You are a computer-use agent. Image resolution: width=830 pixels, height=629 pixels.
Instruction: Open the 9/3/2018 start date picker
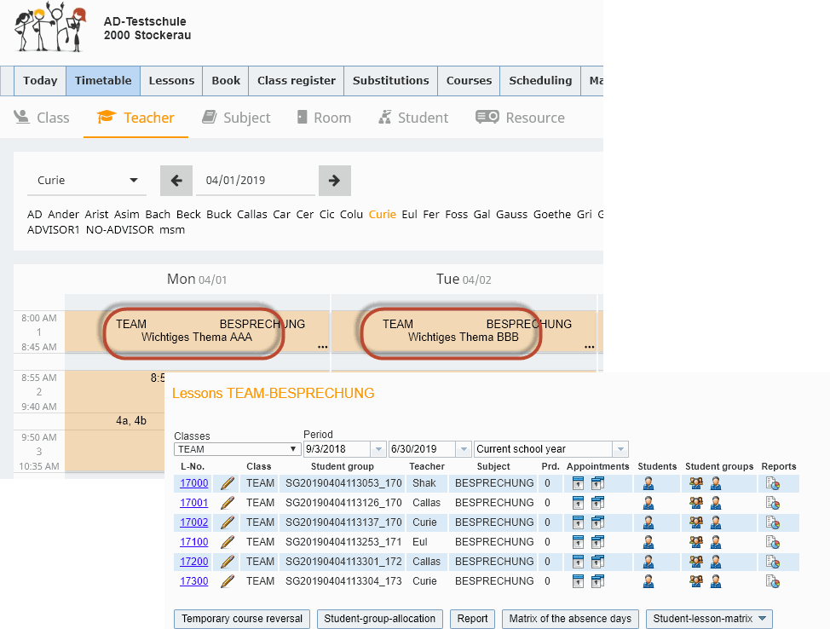pyautogui.click(x=378, y=449)
